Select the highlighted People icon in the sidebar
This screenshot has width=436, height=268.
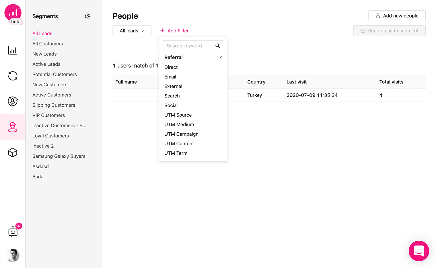[x=13, y=127]
